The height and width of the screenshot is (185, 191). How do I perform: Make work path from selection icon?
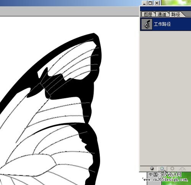[x=182, y=169]
